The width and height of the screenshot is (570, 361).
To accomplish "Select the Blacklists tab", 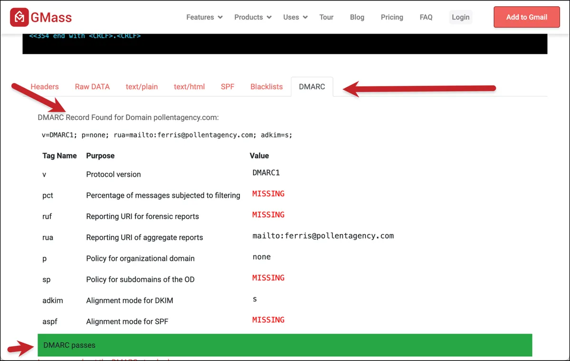I will pos(266,87).
